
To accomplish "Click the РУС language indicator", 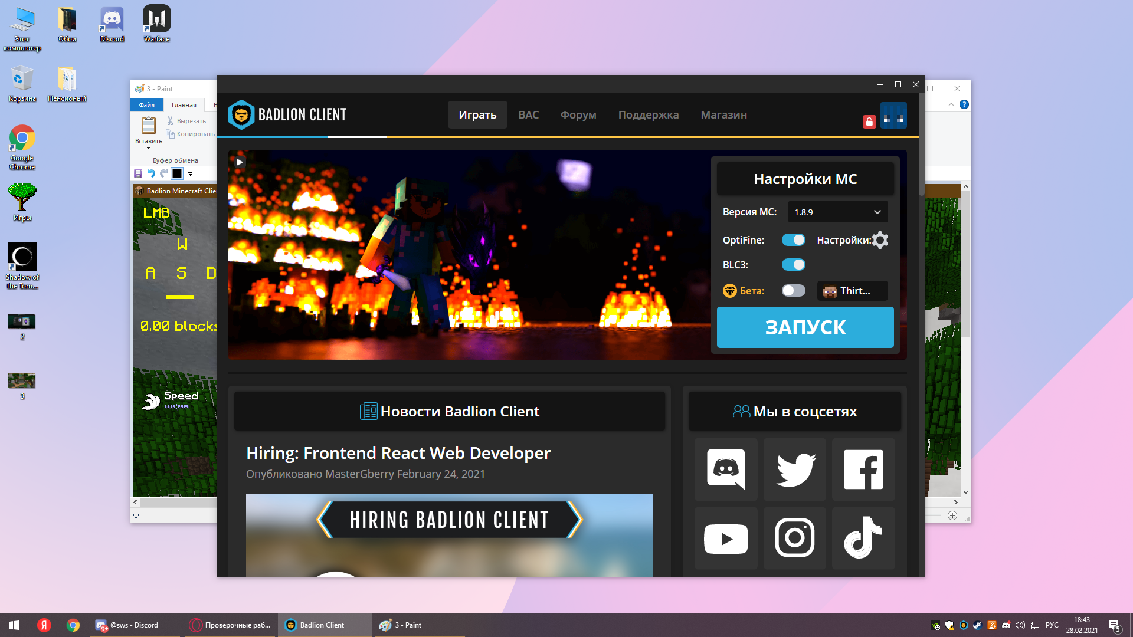I will pos(1052,625).
